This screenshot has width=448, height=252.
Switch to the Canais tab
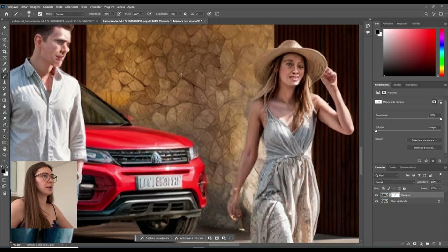pos(392,167)
